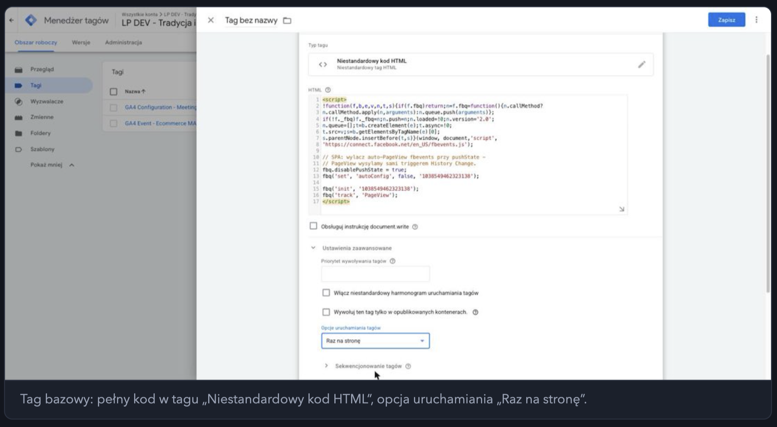
Task: Click the Zmienne sidebar icon
Action: [18, 117]
